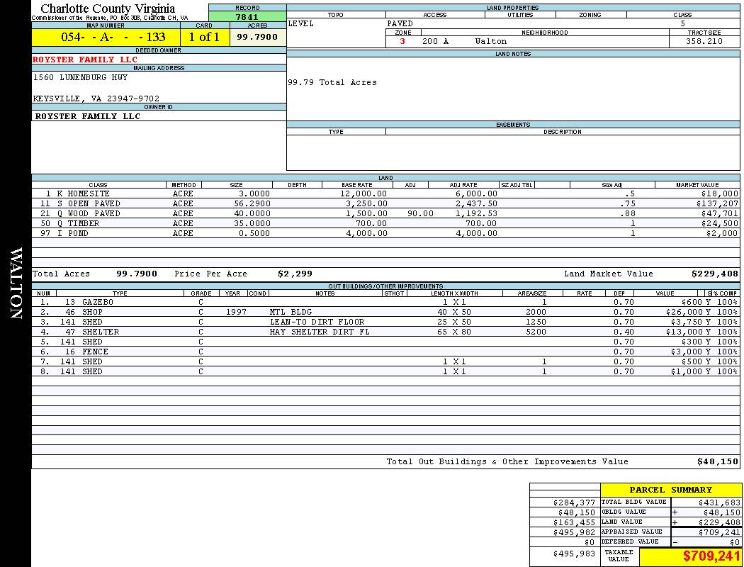Click the Wood Paved market value $47,701

coord(718,213)
